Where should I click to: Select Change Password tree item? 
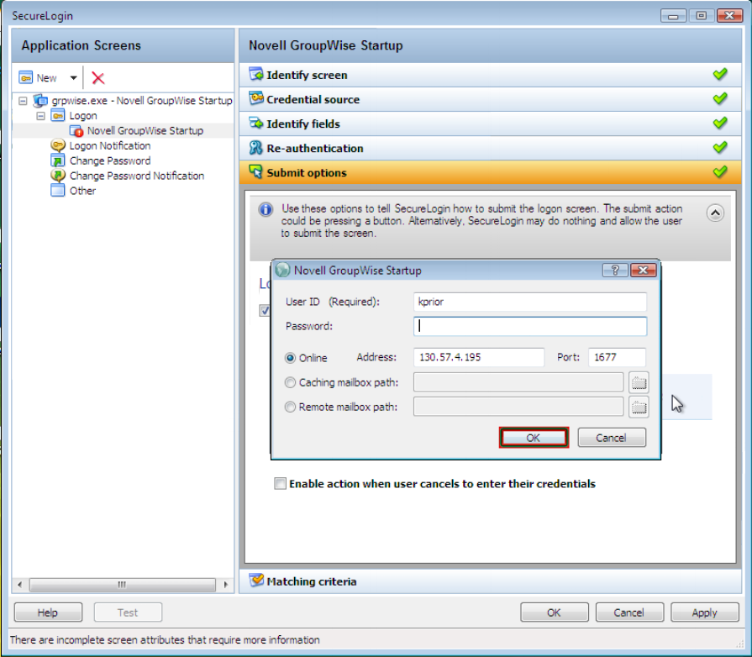pos(110,160)
